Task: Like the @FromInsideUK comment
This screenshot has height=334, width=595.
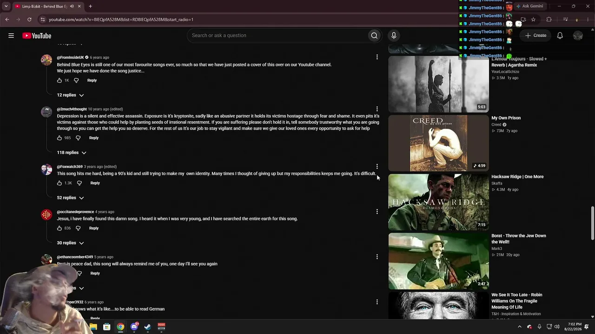Action: coord(59,80)
